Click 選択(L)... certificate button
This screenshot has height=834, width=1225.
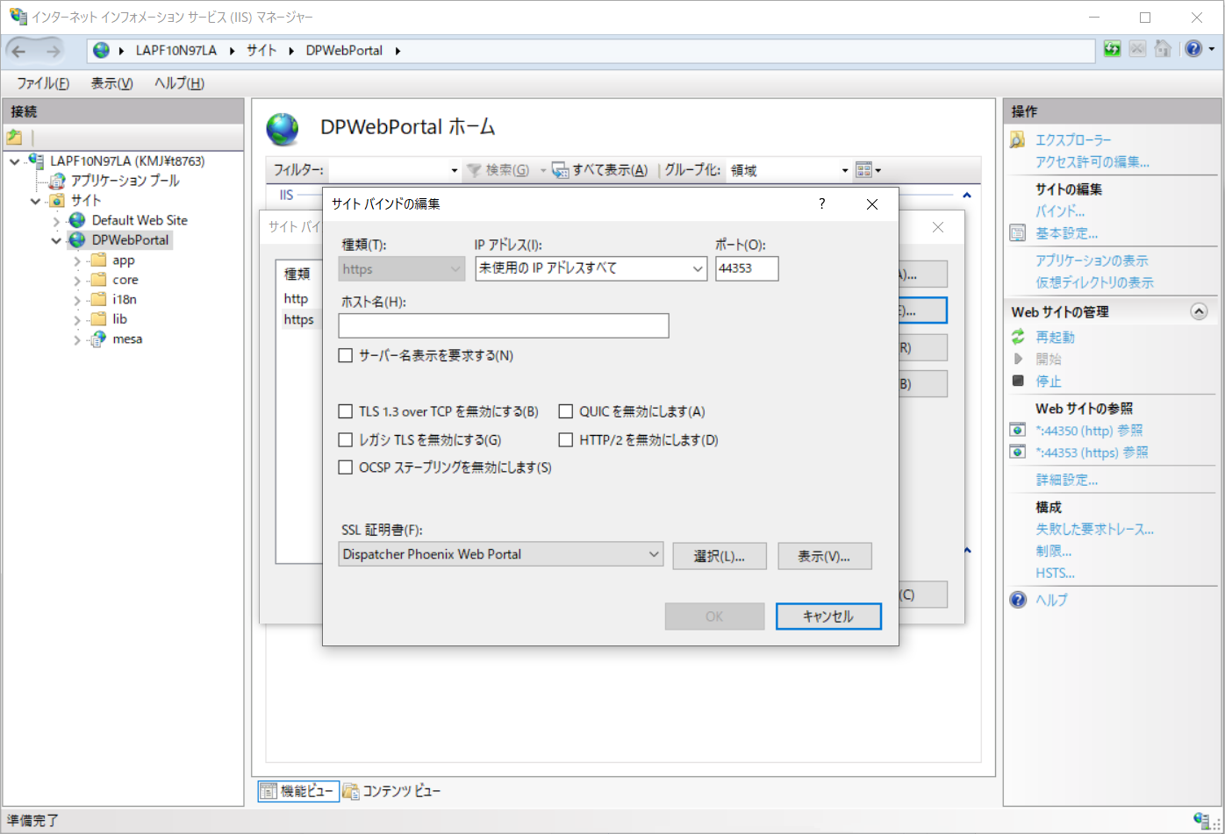(720, 556)
